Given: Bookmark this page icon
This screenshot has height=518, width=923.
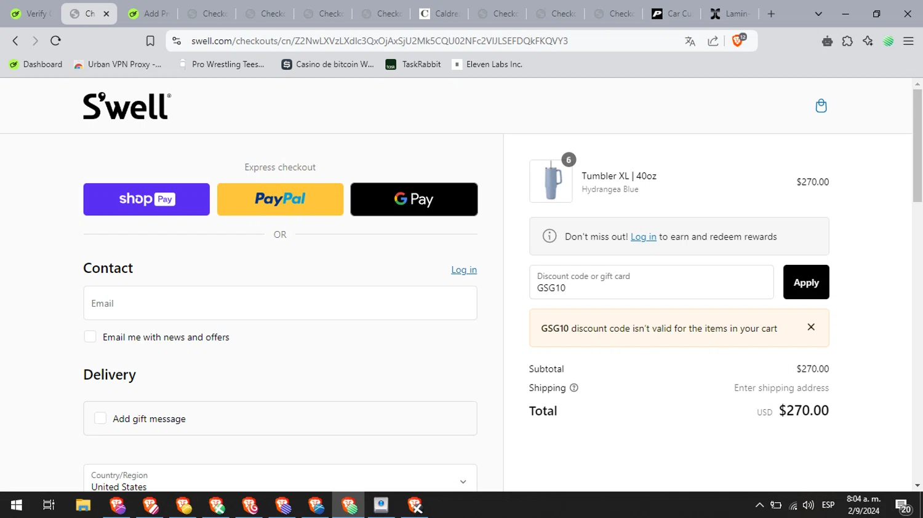Looking at the screenshot, I should [x=150, y=41].
